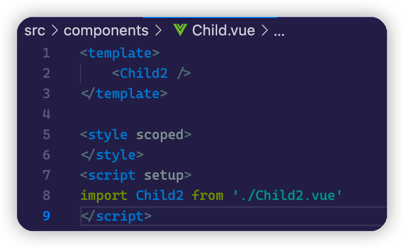Click the setup attribute on script tag
Viewport: 404px width, 248px height.
point(164,175)
